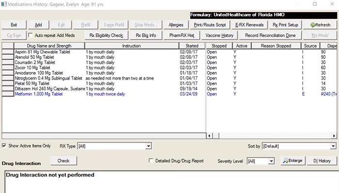
Task: Open Print/Route Script
Action: pos(210,25)
